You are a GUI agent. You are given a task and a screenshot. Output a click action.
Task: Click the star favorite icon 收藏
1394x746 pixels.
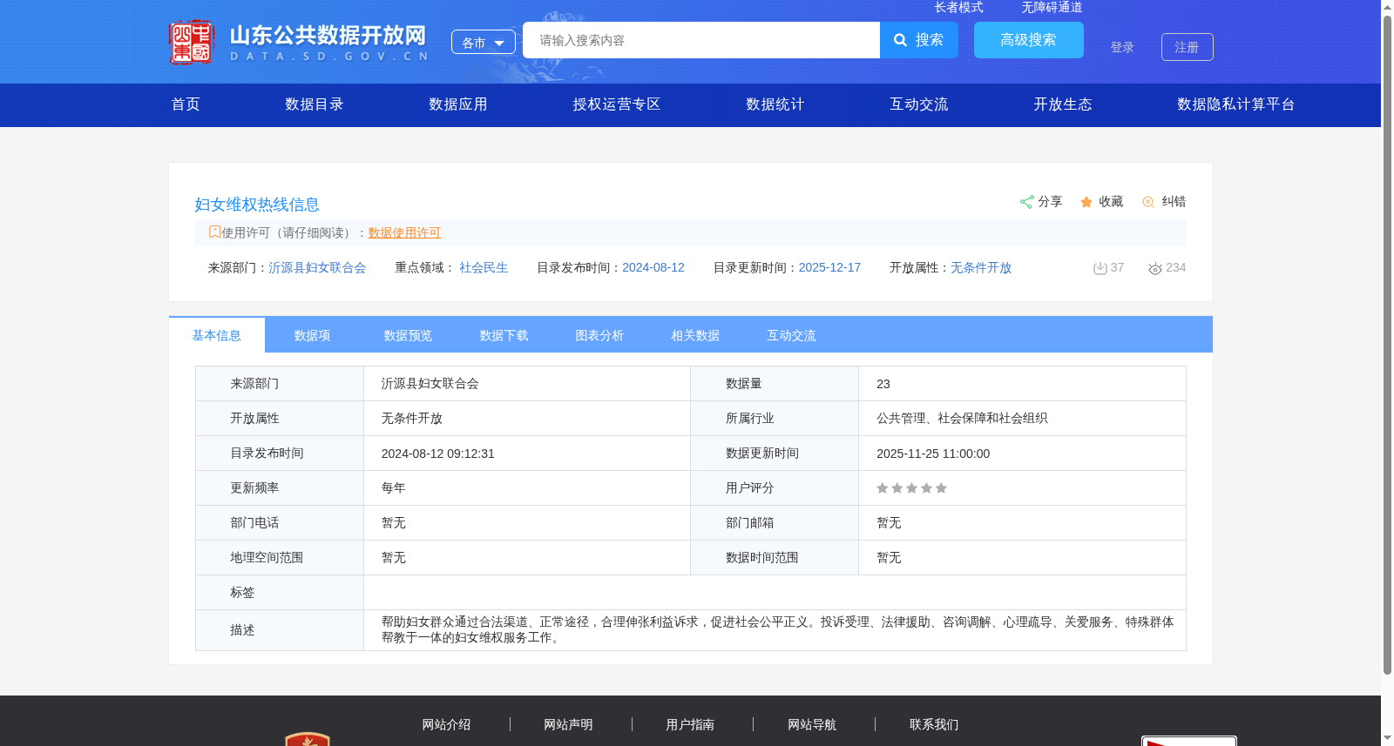1086,202
